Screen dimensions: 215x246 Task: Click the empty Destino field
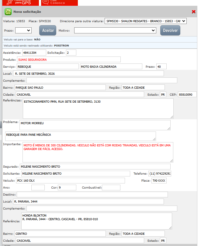(x=92, y=194)
